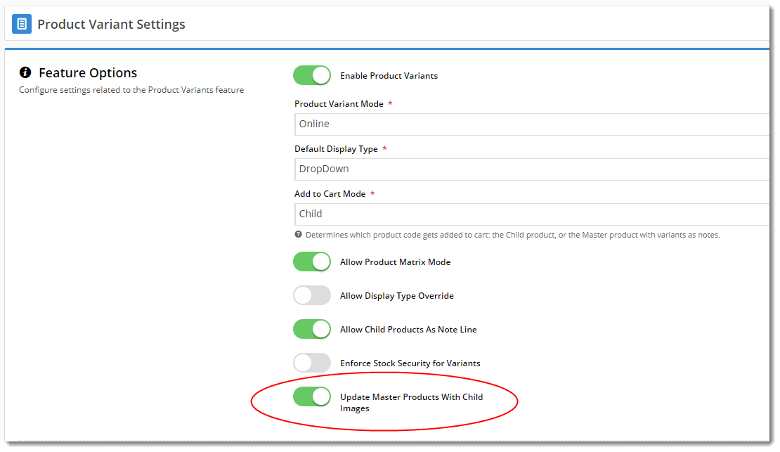Toggle Update Master Products With Child Images

tap(312, 397)
